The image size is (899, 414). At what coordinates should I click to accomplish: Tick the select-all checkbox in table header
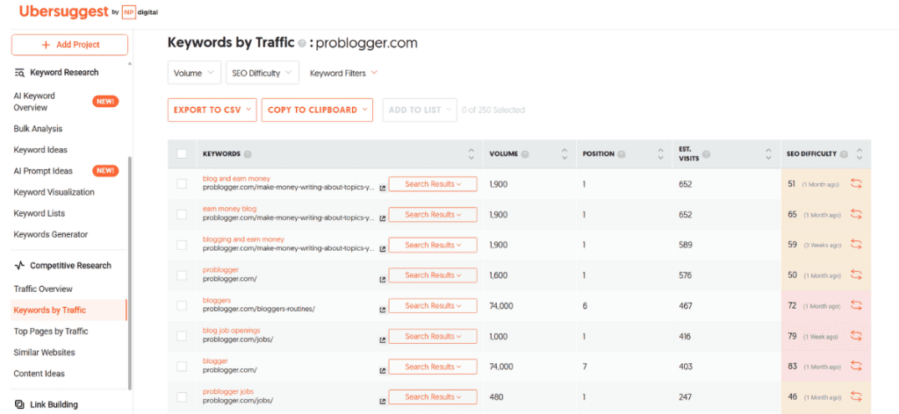tap(182, 153)
